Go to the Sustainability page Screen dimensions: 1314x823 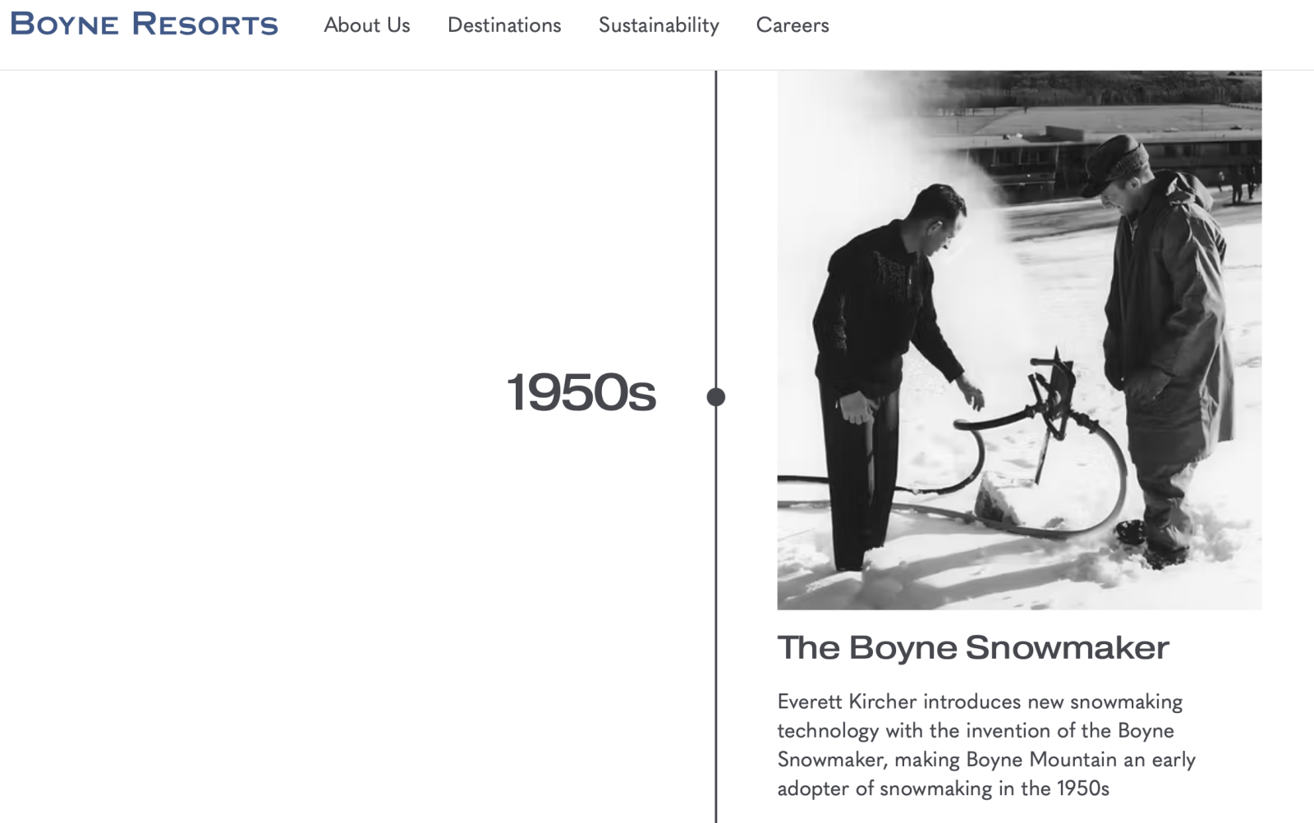pyautogui.click(x=659, y=25)
